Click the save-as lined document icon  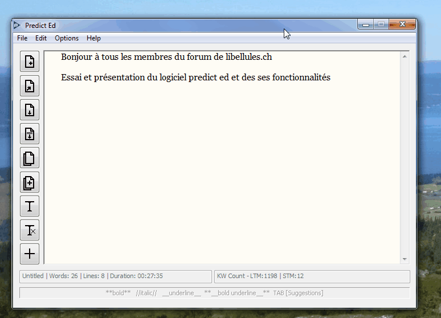(x=30, y=134)
